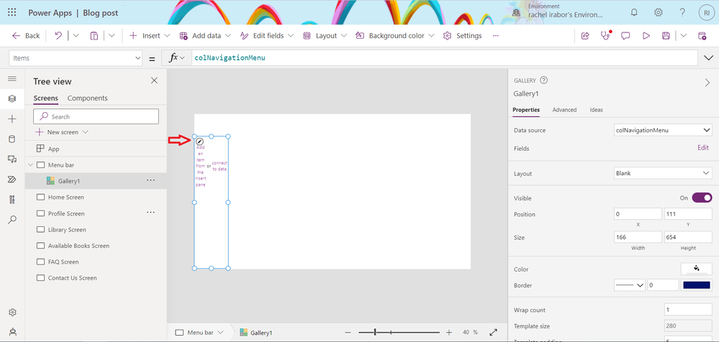Click the gallery edit pencil icon
This screenshot has width=719, height=342.
point(199,142)
